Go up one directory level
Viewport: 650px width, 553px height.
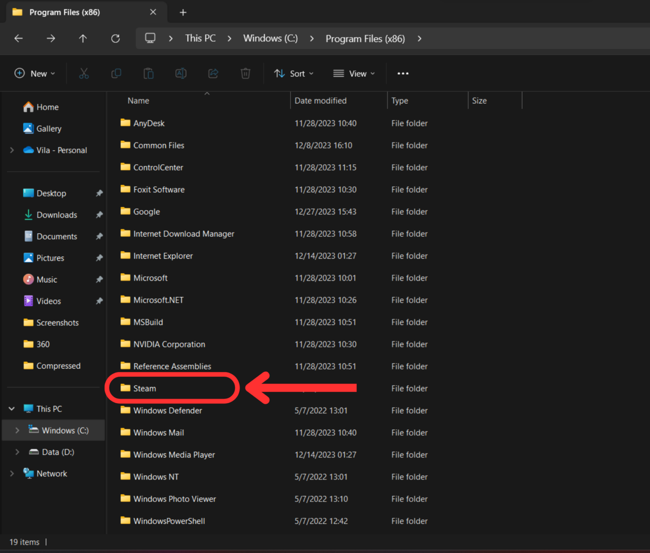tap(83, 38)
